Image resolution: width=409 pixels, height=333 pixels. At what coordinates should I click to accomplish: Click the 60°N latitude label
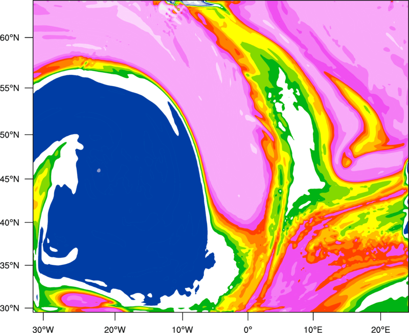point(10,37)
